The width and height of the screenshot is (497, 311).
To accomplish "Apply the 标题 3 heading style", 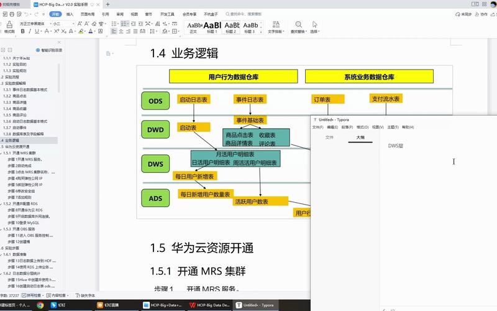I will coord(250,27).
